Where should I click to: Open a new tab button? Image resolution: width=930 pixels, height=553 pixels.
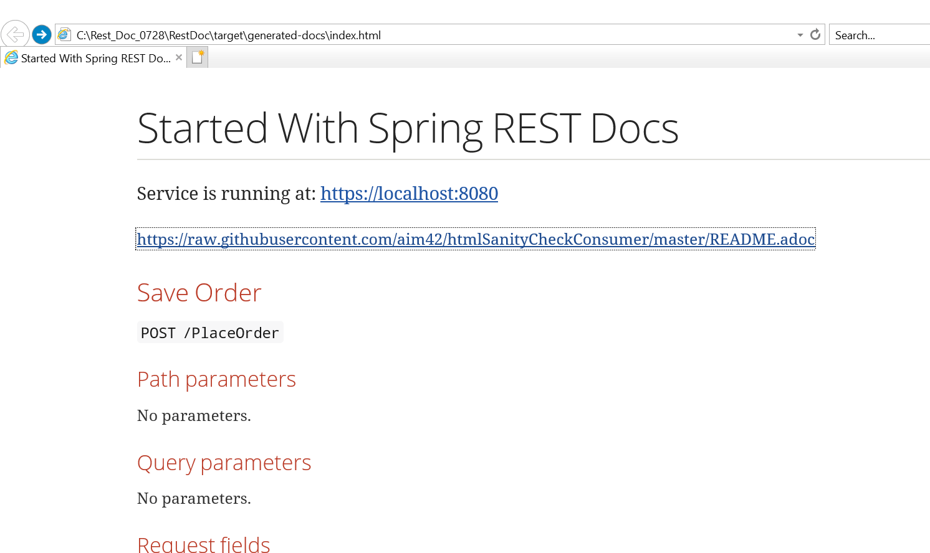[198, 57]
